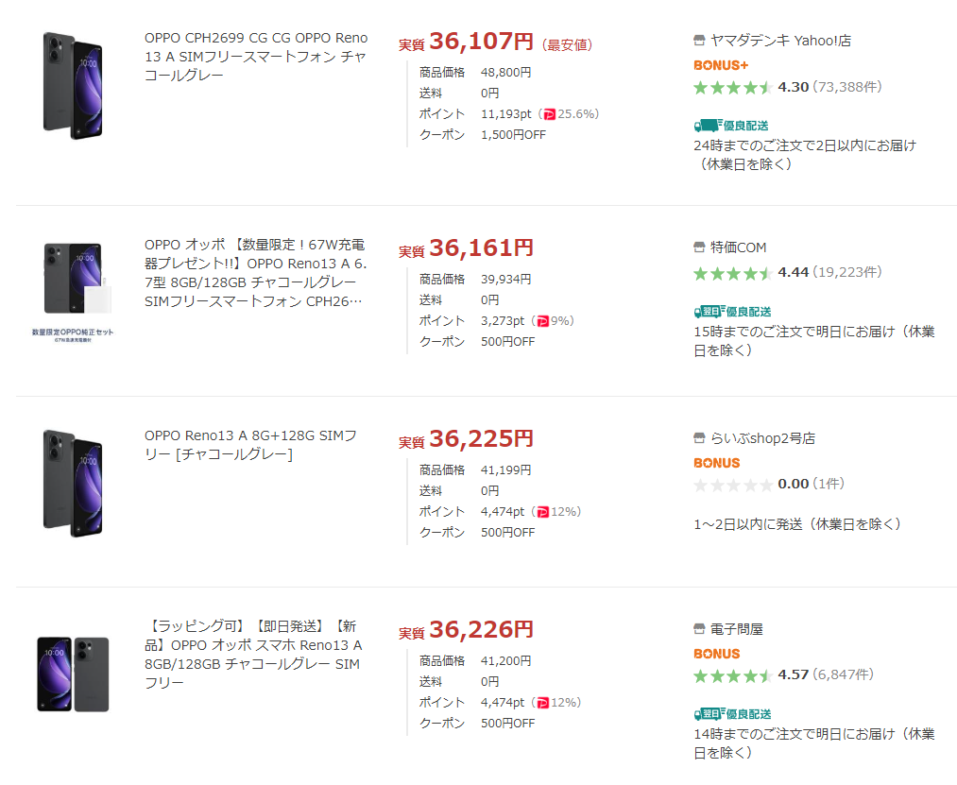
Task: Click store icon beside らいぶshop2号店
Action: tap(699, 438)
